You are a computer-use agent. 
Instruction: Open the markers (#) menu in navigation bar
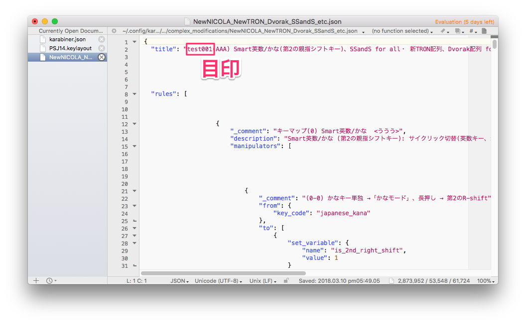(x=472, y=31)
